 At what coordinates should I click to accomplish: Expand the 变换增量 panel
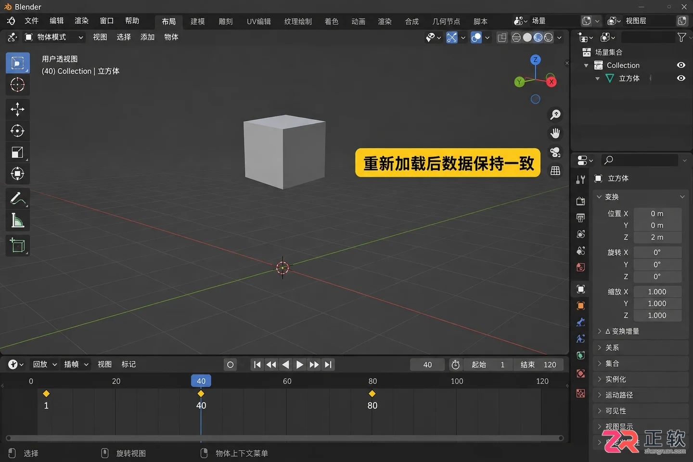coord(641,331)
